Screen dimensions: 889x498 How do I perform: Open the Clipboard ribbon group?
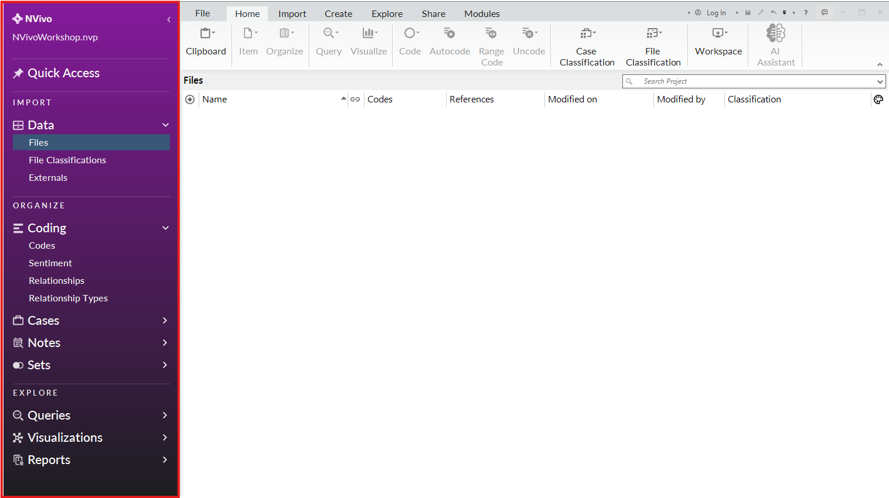pyautogui.click(x=206, y=42)
